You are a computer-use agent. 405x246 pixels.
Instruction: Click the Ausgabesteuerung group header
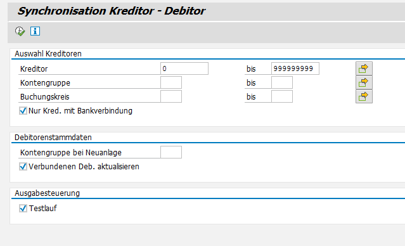click(48, 193)
